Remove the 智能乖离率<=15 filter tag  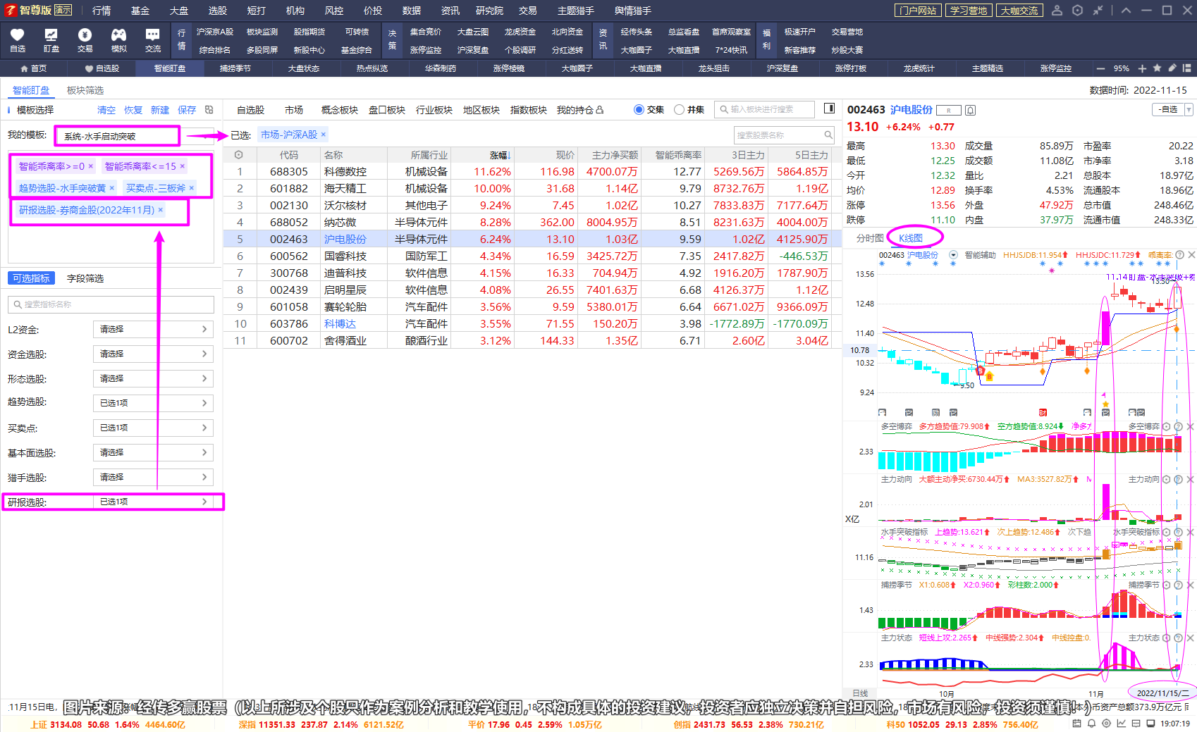click(182, 166)
